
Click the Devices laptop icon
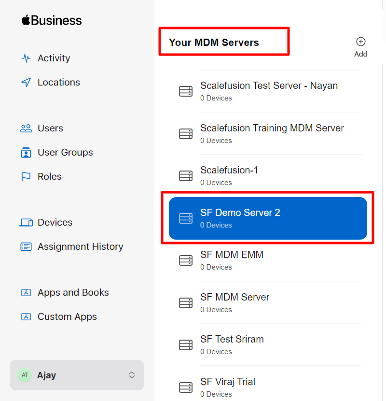(x=26, y=223)
